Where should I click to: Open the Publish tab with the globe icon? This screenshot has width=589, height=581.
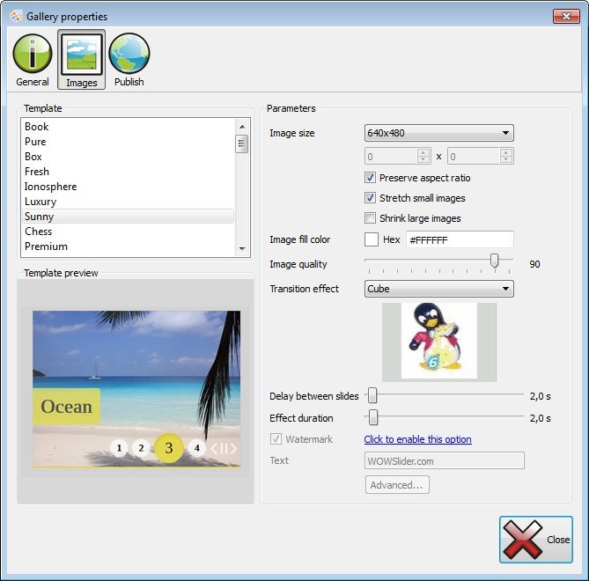coord(129,61)
